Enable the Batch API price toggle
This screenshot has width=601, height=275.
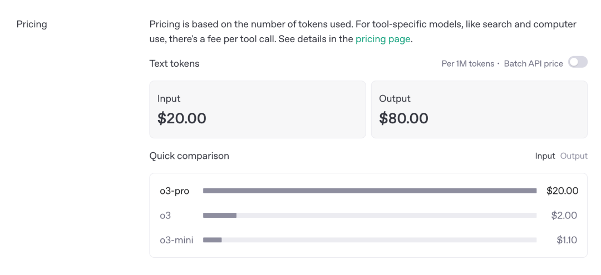578,63
